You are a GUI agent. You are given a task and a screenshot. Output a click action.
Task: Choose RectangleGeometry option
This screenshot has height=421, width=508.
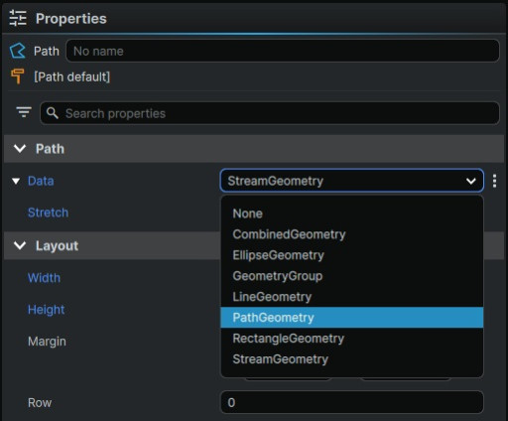click(352, 339)
